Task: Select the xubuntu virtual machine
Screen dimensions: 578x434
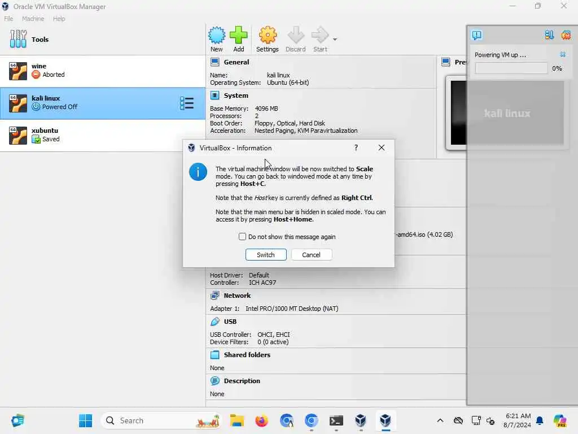Action: pyautogui.click(x=103, y=135)
